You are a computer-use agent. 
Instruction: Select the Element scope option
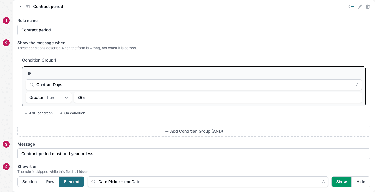(x=72, y=182)
